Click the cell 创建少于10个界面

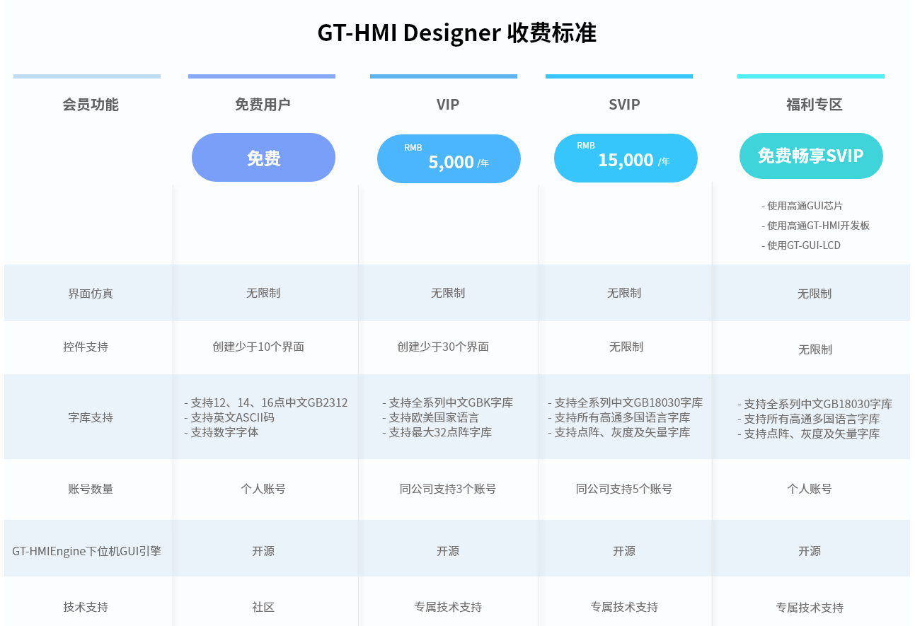click(x=258, y=347)
